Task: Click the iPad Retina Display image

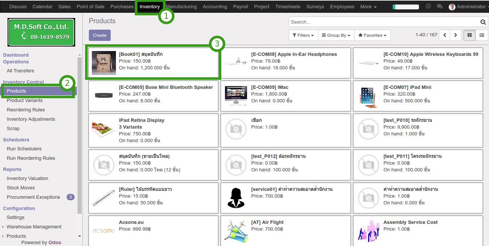Action: click(x=104, y=128)
